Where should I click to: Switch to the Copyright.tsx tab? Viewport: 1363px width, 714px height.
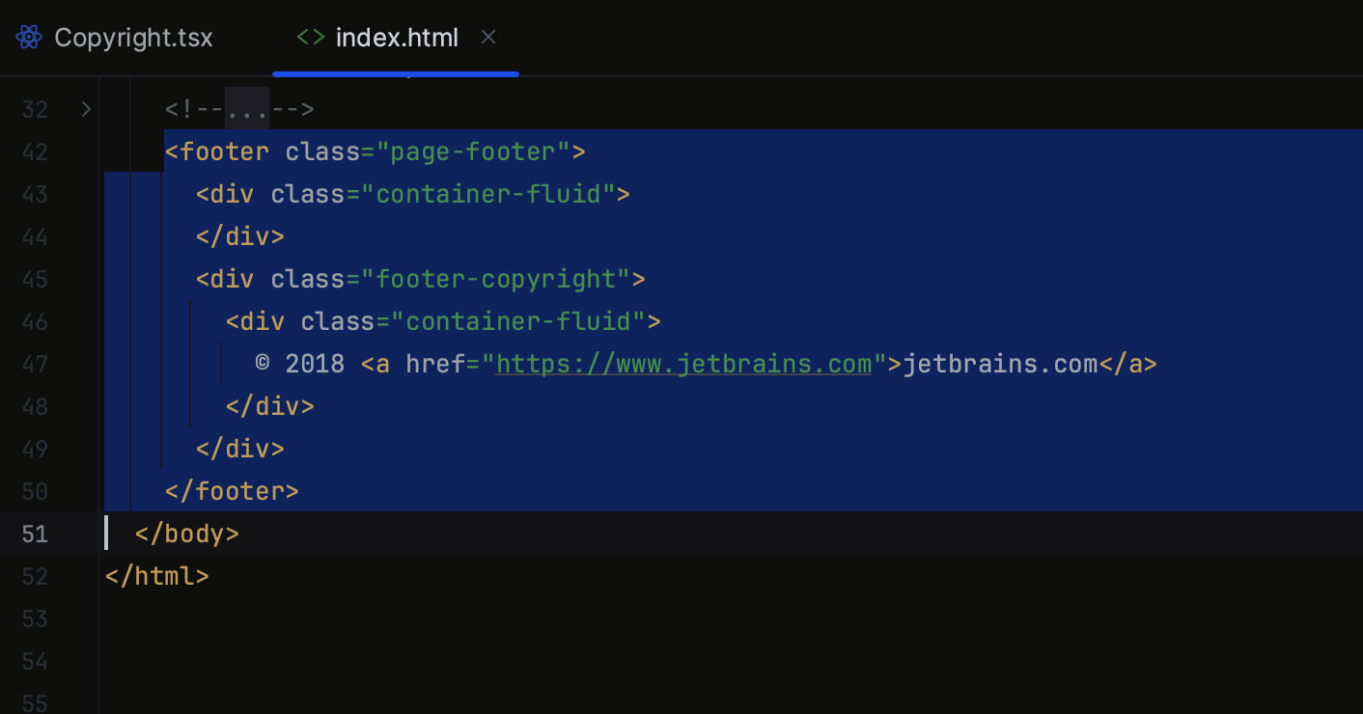(x=133, y=37)
